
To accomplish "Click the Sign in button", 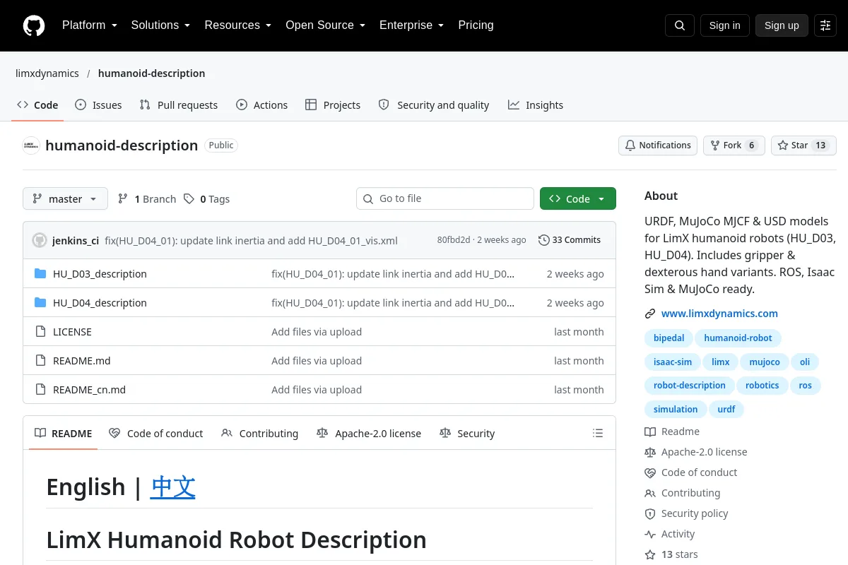I will click(724, 25).
